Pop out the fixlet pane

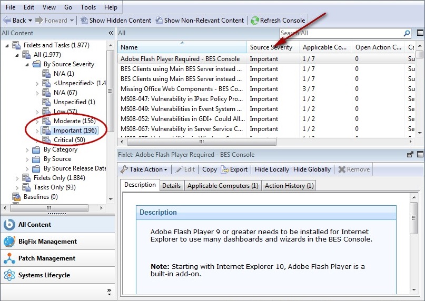click(410, 155)
